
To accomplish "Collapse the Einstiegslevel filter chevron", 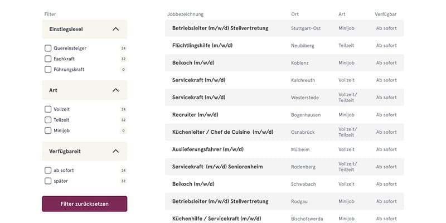I will pyautogui.click(x=115, y=29).
